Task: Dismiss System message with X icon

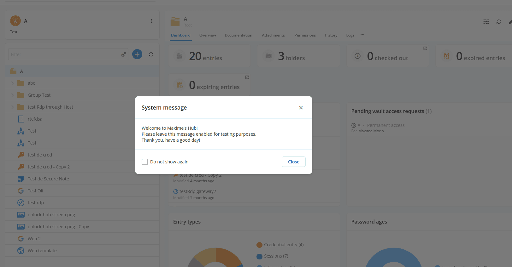Action: point(301,108)
